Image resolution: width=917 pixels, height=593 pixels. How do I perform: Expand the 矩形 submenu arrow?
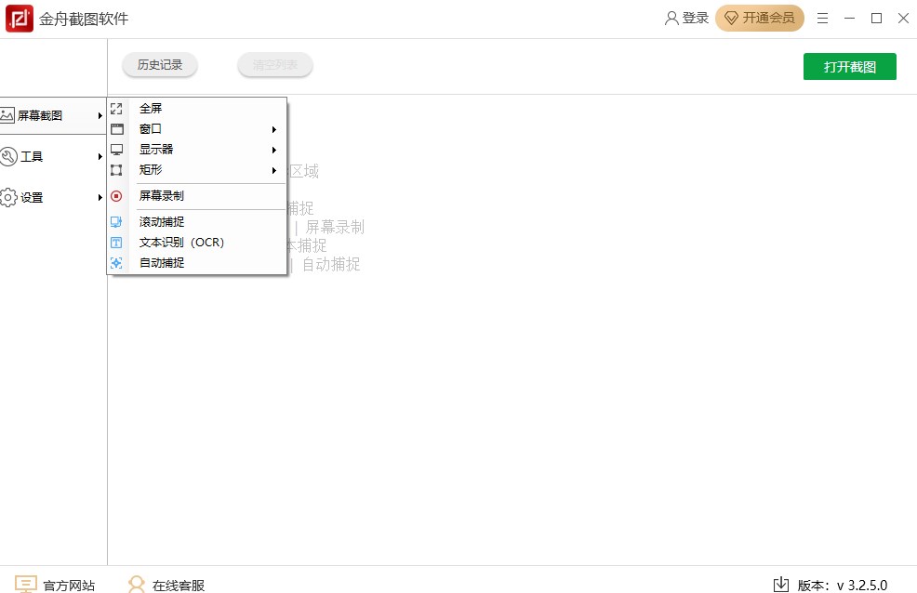(274, 170)
